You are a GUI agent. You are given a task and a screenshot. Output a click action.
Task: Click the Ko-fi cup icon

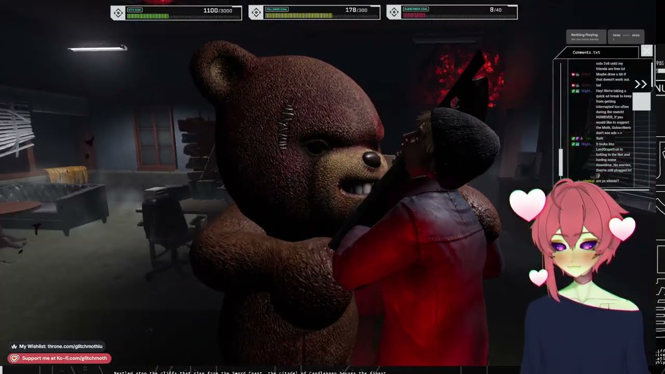click(15, 358)
